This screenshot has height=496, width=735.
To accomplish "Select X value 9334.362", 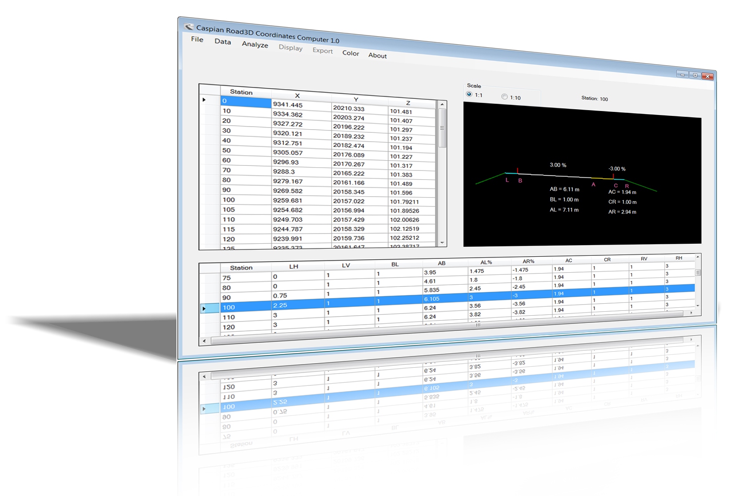I will click(x=301, y=115).
